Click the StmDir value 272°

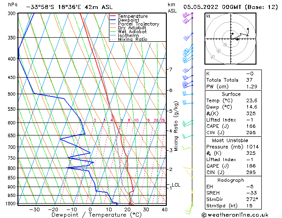(252, 200)
